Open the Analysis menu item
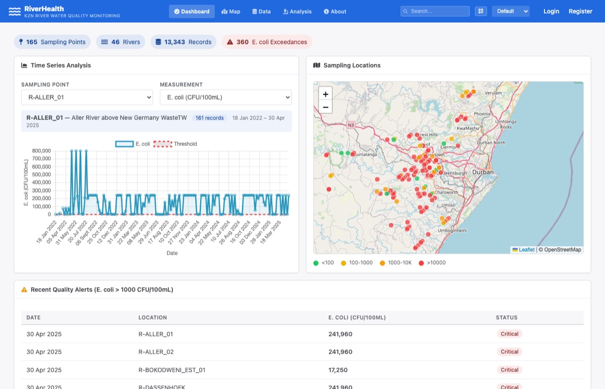605x389 pixels. tap(297, 11)
